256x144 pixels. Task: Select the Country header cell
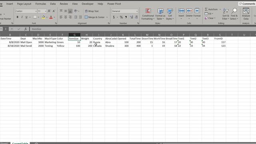99,38
